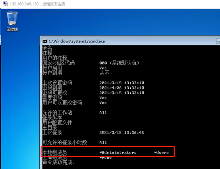Click the *Users group entry
This screenshot has width=220, height=169.
click(x=161, y=153)
